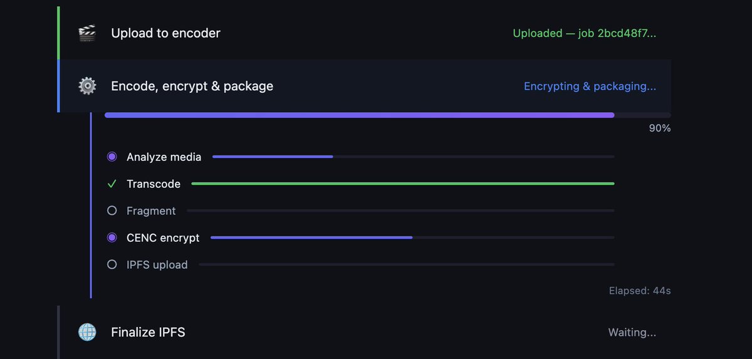The image size is (752, 359).
Task: Click the Encrypting & packaging status text
Action: [590, 86]
